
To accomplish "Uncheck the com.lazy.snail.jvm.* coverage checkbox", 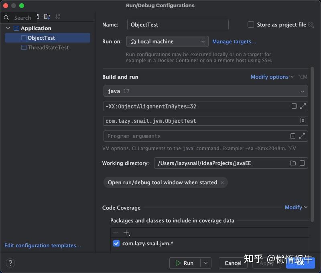I will (116, 243).
